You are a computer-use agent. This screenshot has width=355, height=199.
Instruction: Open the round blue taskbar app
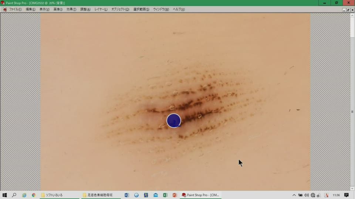pos(136,195)
